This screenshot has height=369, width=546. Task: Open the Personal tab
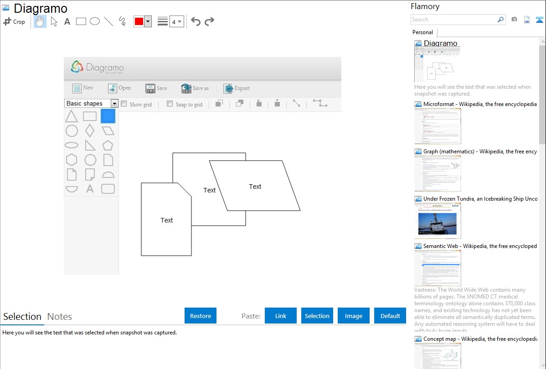422,32
